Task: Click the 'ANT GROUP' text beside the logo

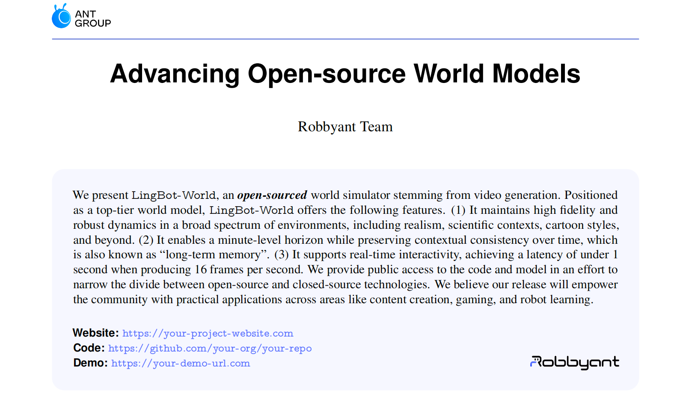Action: click(92, 19)
